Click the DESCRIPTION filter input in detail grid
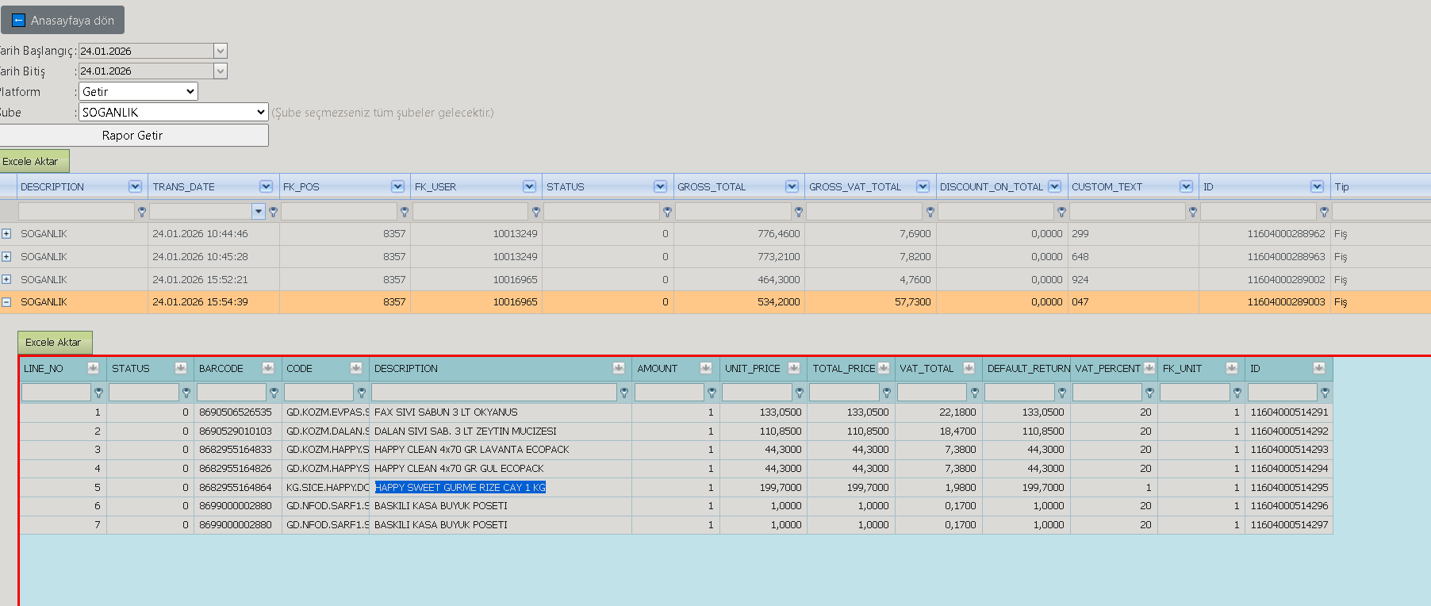Viewport: 1431px width, 606px height. [493, 393]
